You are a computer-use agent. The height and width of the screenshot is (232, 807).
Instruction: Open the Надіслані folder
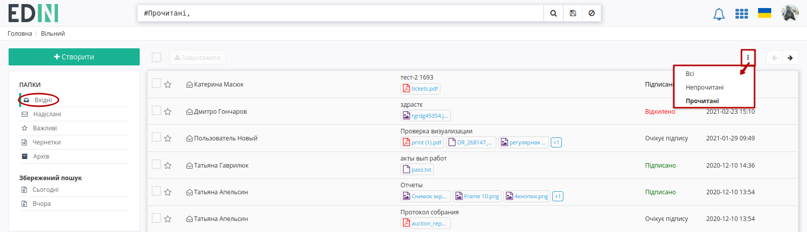coord(47,114)
